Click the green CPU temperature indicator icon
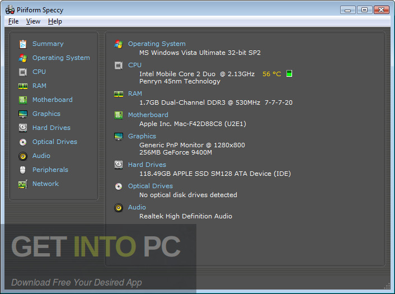The height and width of the screenshot is (294, 395). [x=289, y=73]
